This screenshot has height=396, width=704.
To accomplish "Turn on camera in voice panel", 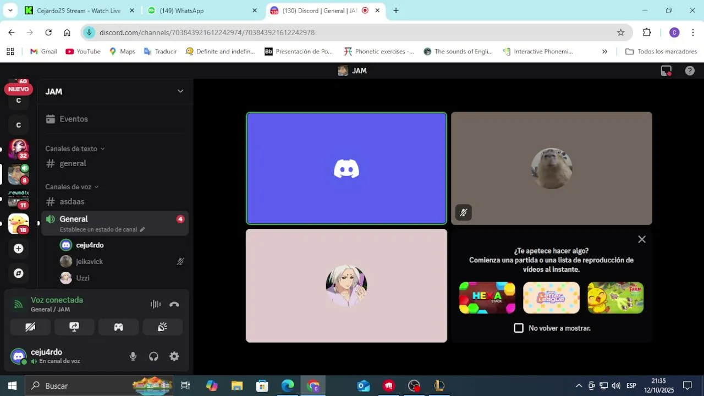I will [30, 327].
